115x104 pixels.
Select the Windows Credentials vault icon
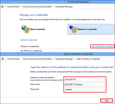pos(73,29)
